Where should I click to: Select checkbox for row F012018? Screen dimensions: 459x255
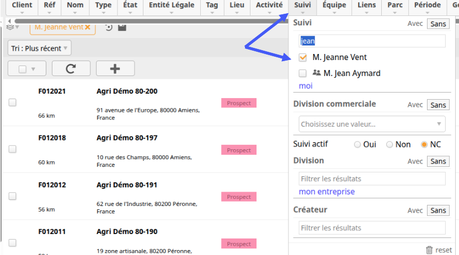click(x=12, y=149)
